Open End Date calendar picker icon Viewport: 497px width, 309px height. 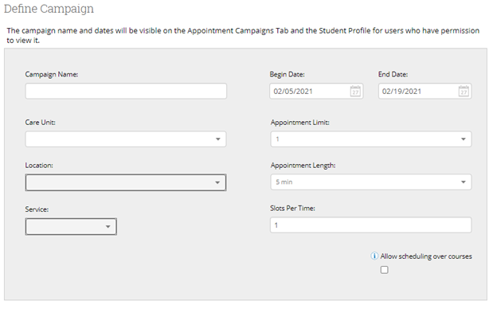(464, 92)
